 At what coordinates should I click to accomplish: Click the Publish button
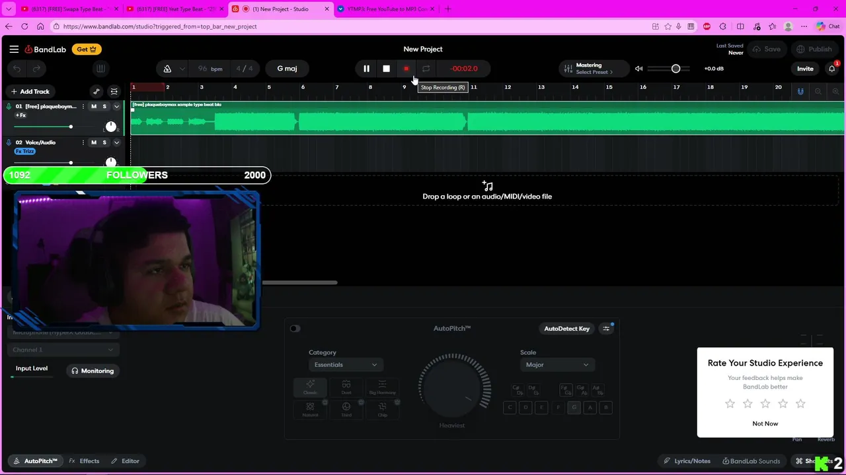pos(814,49)
